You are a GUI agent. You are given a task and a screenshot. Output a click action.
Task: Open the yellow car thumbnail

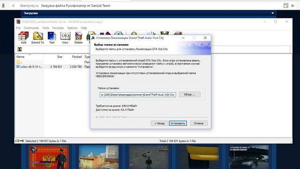click(x=199, y=157)
